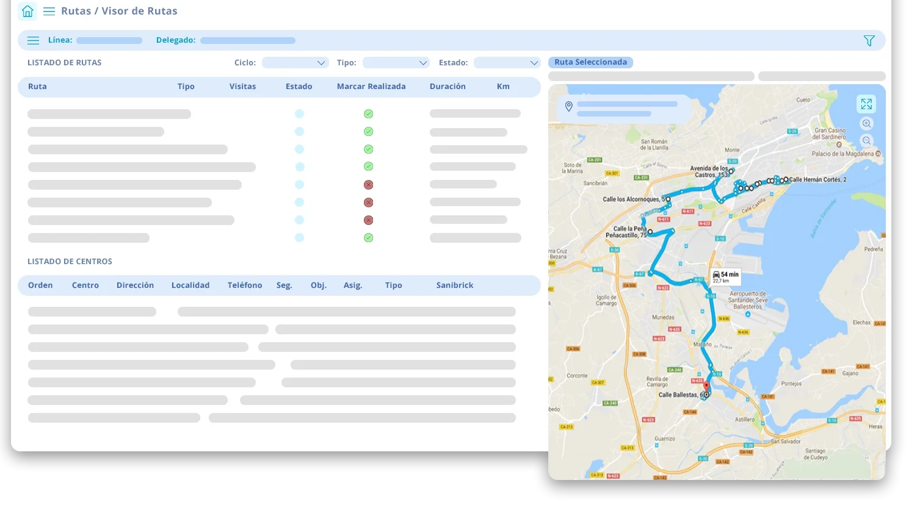
Task: Click the location pin icon on map
Action: point(569,107)
